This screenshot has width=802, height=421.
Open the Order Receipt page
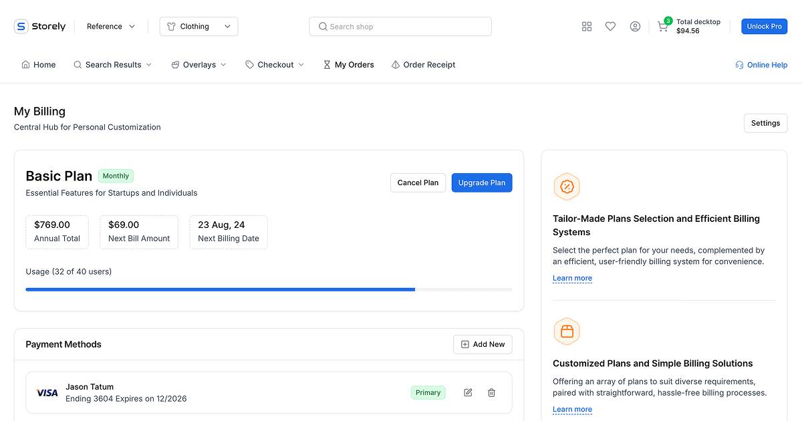click(423, 65)
